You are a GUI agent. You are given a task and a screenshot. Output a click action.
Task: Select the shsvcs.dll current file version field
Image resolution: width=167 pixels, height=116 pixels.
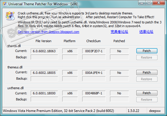[x=44, y=51]
